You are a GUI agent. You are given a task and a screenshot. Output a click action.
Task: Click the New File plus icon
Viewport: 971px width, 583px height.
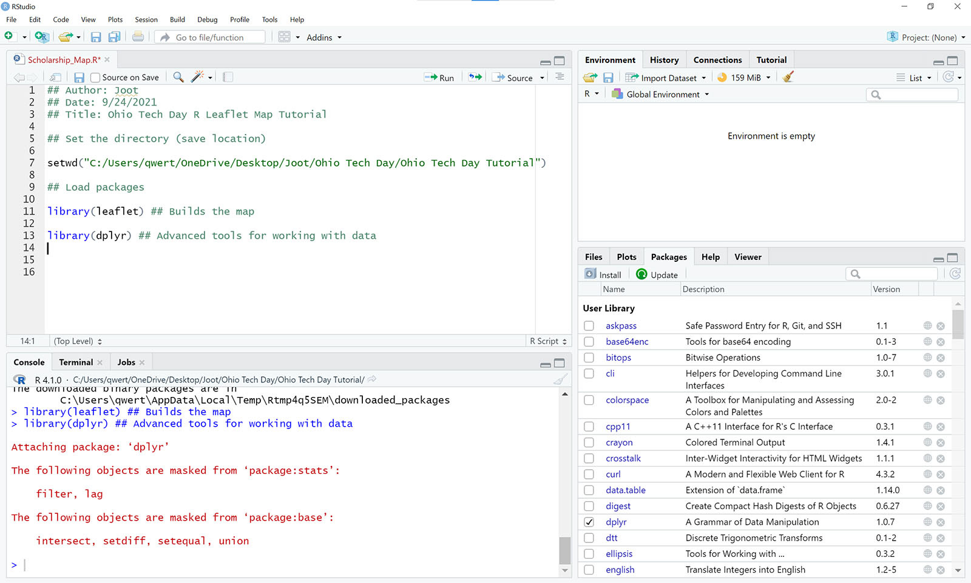pos(8,36)
